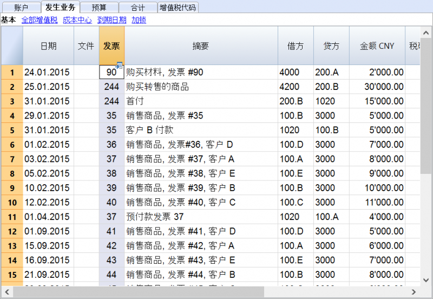Click the vertical scrollbar thumb
433x299 pixels.
click(x=426, y=106)
